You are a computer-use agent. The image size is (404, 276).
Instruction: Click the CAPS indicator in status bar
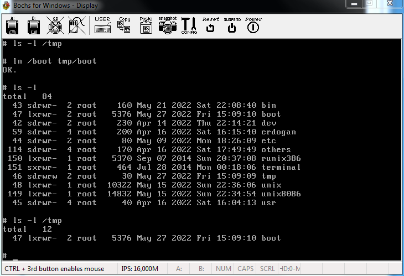click(245, 269)
